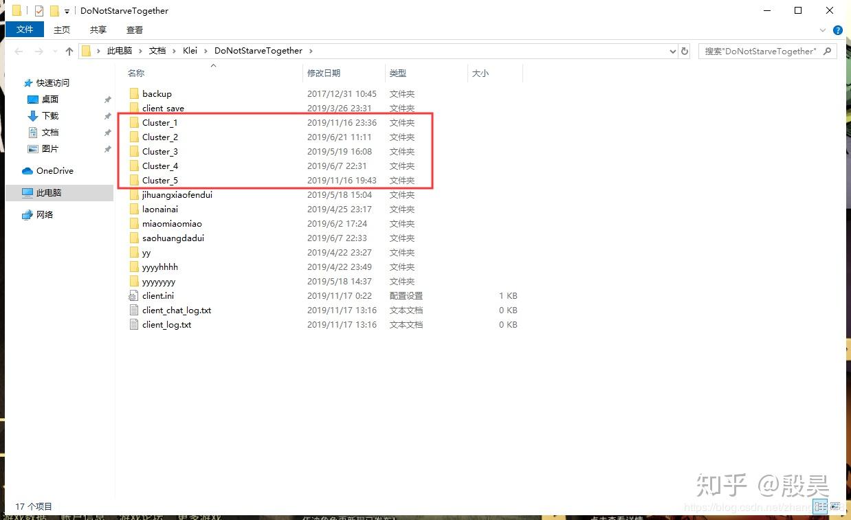Click the title bar folder icon

coord(17,10)
